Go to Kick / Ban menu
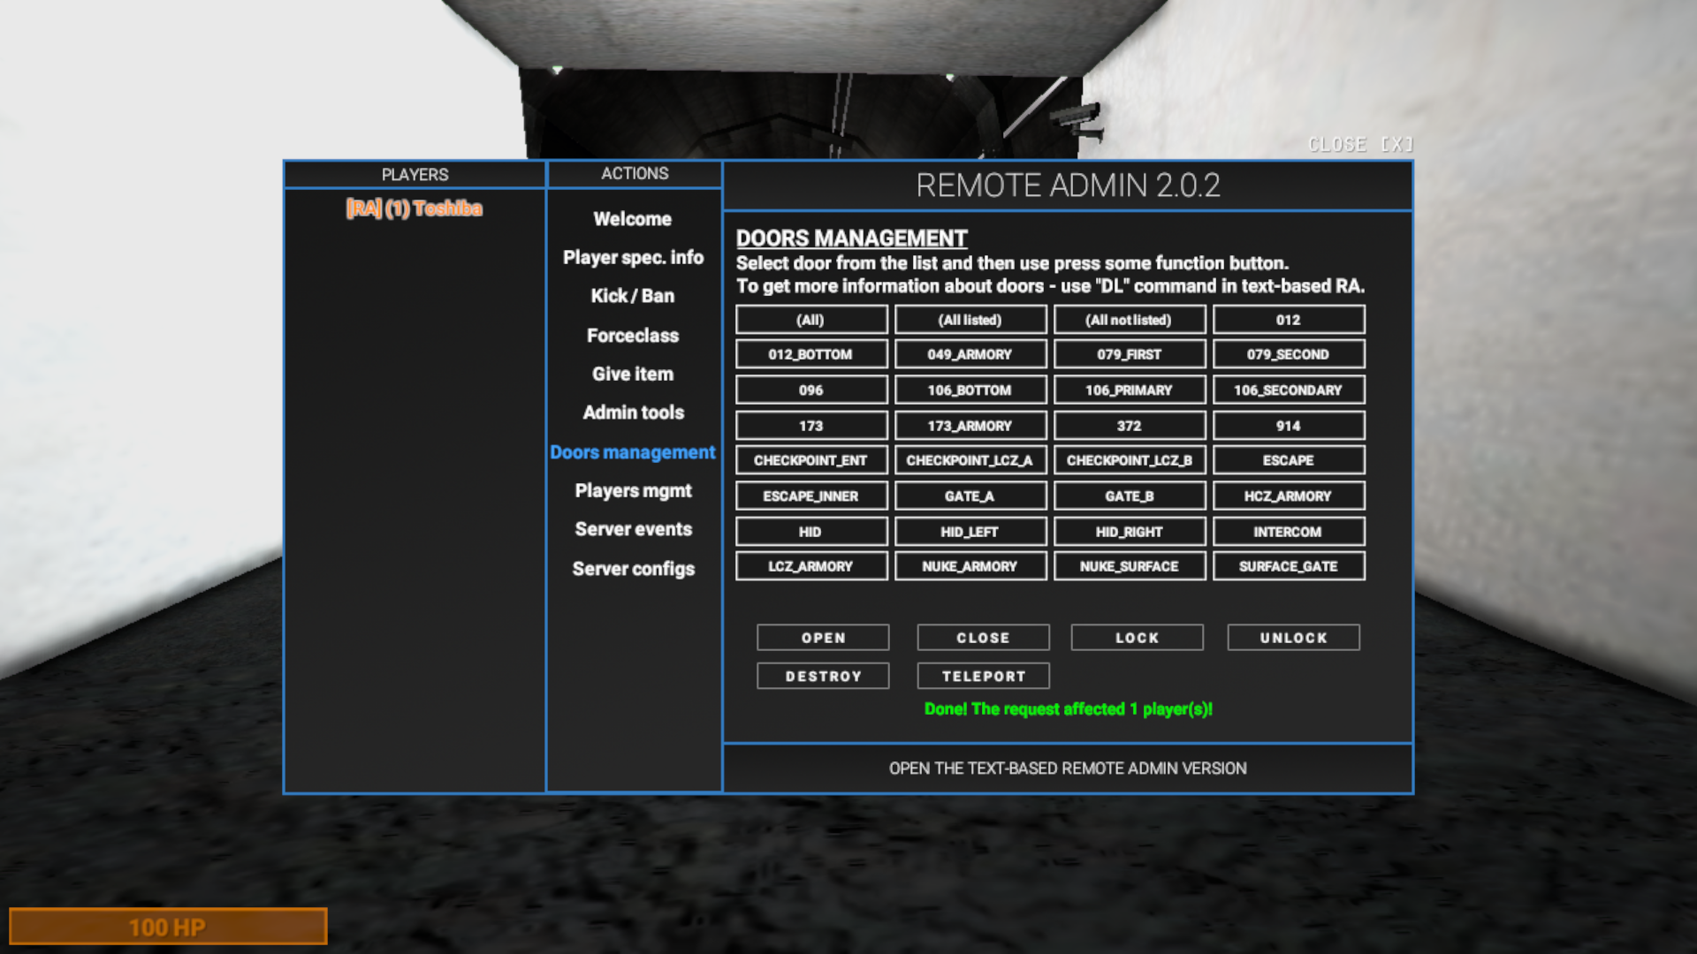Screen dimensions: 1697x954 [x=632, y=296]
